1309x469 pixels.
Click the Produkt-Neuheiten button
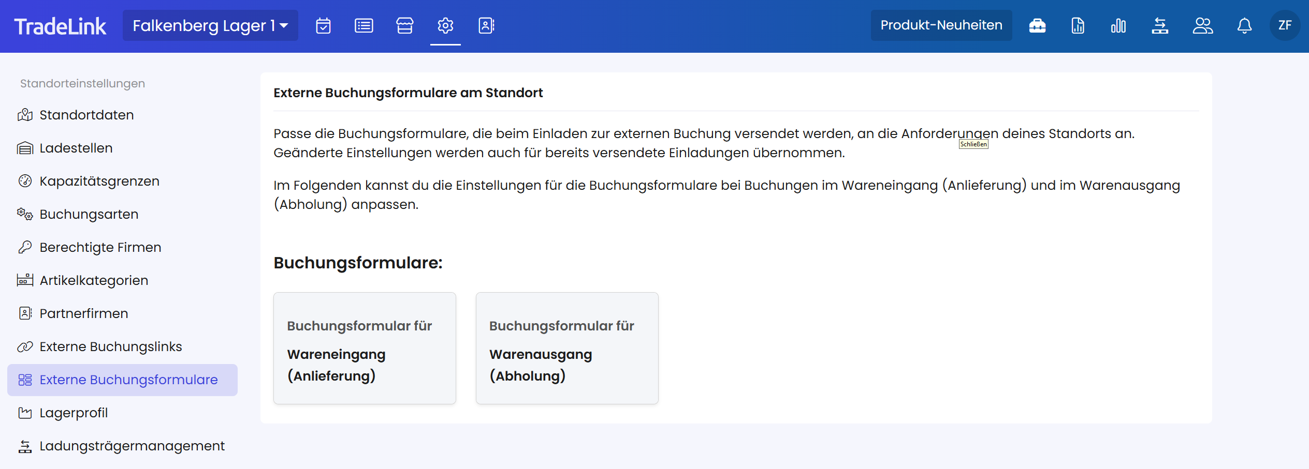click(x=941, y=25)
